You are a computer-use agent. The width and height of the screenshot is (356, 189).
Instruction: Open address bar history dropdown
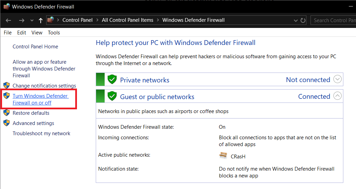296,20
